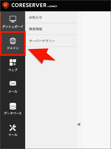Screen dimensions: 111x149
Task: Select the メール label in sidebar
Action: click(x=13, y=91)
